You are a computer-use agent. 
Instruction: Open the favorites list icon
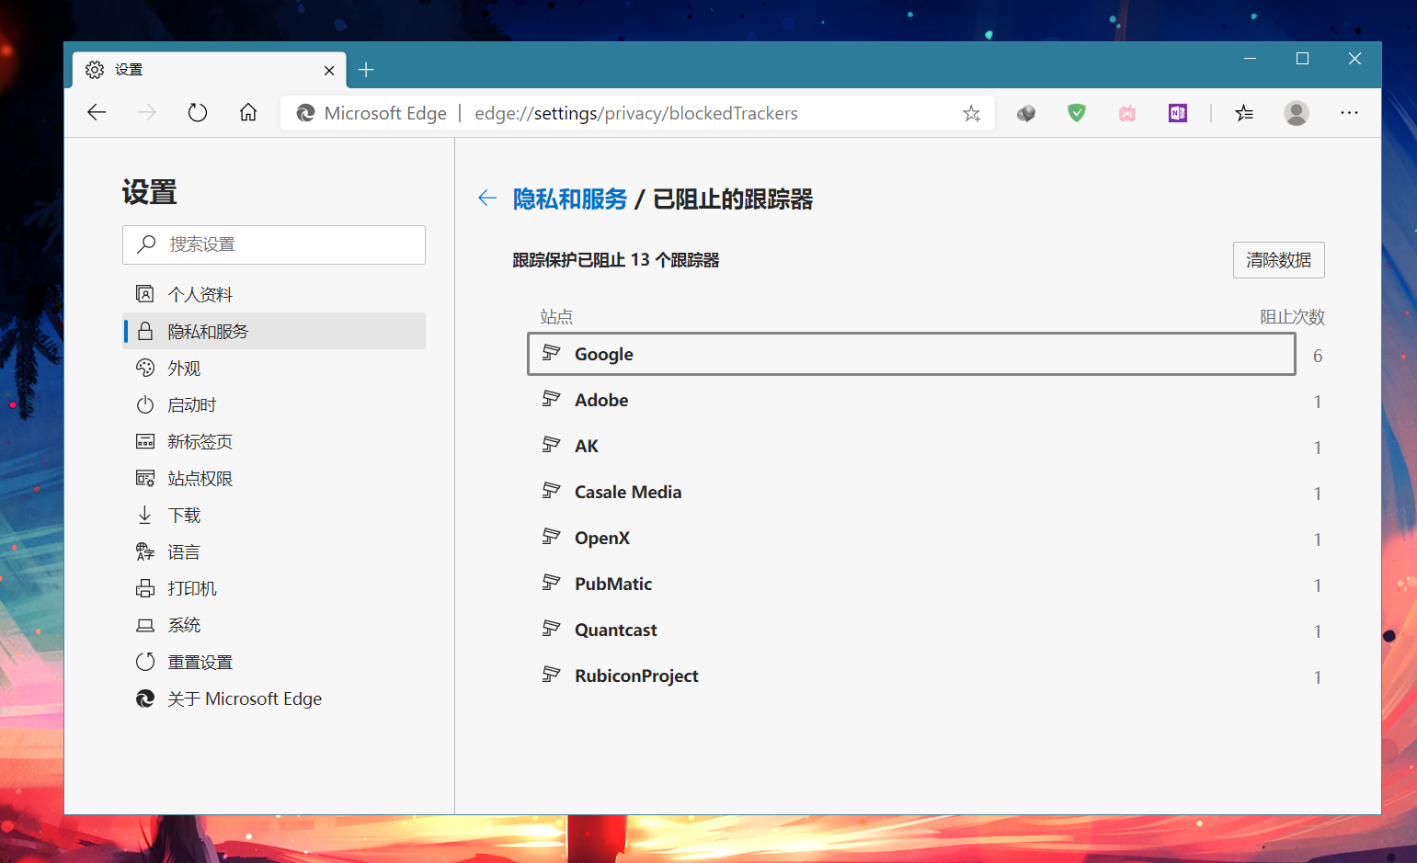pyautogui.click(x=1244, y=113)
